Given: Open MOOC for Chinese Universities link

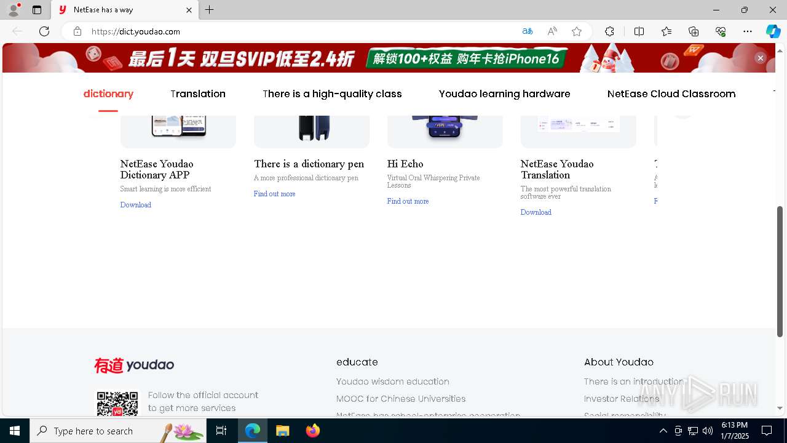Looking at the screenshot, I should [401, 399].
